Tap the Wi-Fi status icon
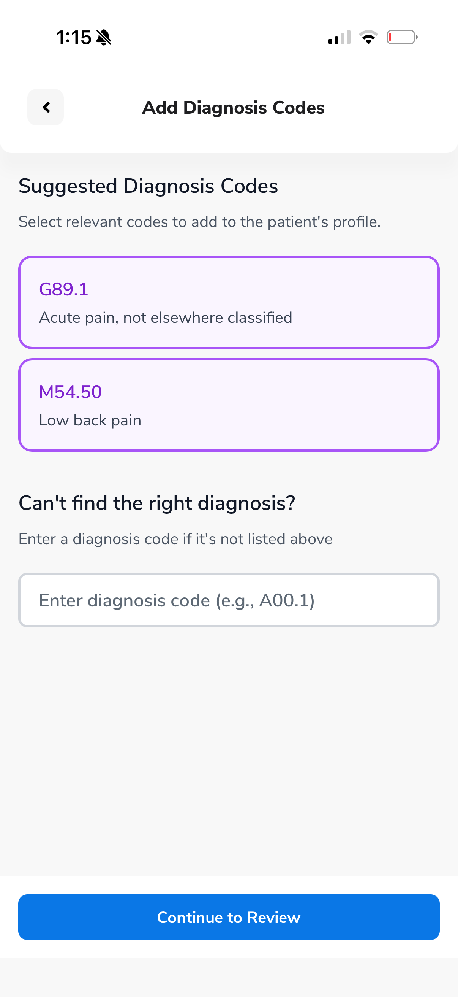Screen dimensions: 458x997 coord(368,38)
